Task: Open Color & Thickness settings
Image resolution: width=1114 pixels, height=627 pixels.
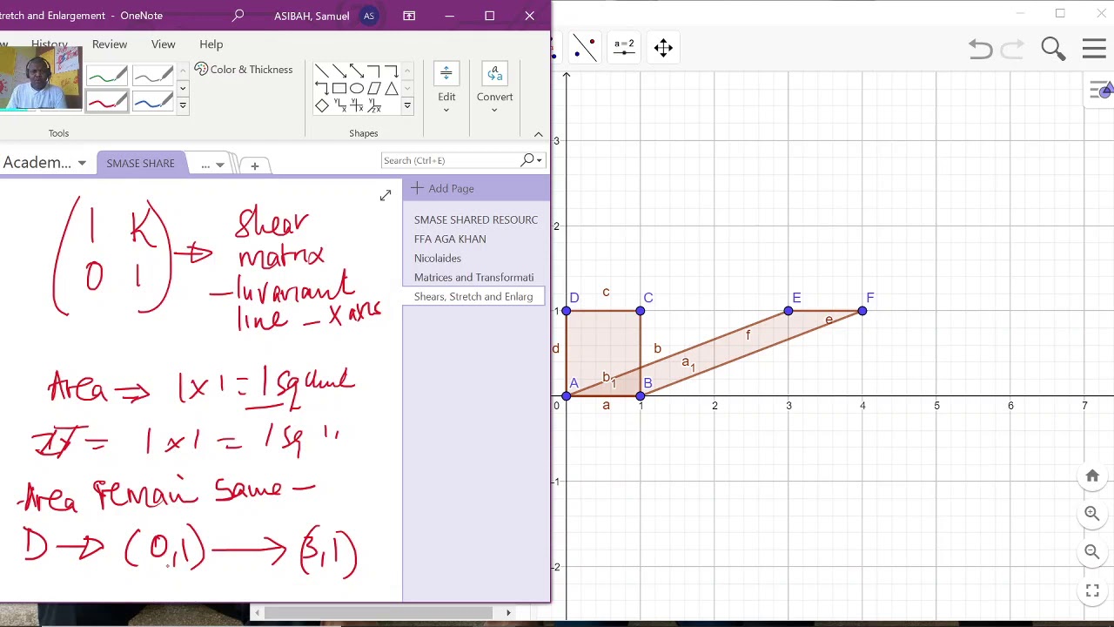Action: coord(244,70)
